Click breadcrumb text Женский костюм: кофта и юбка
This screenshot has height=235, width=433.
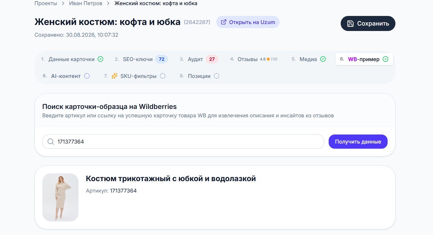pos(156,4)
